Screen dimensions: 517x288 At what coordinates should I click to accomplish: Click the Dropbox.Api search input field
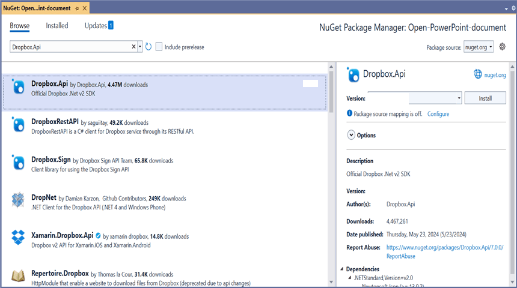point(70,47)
